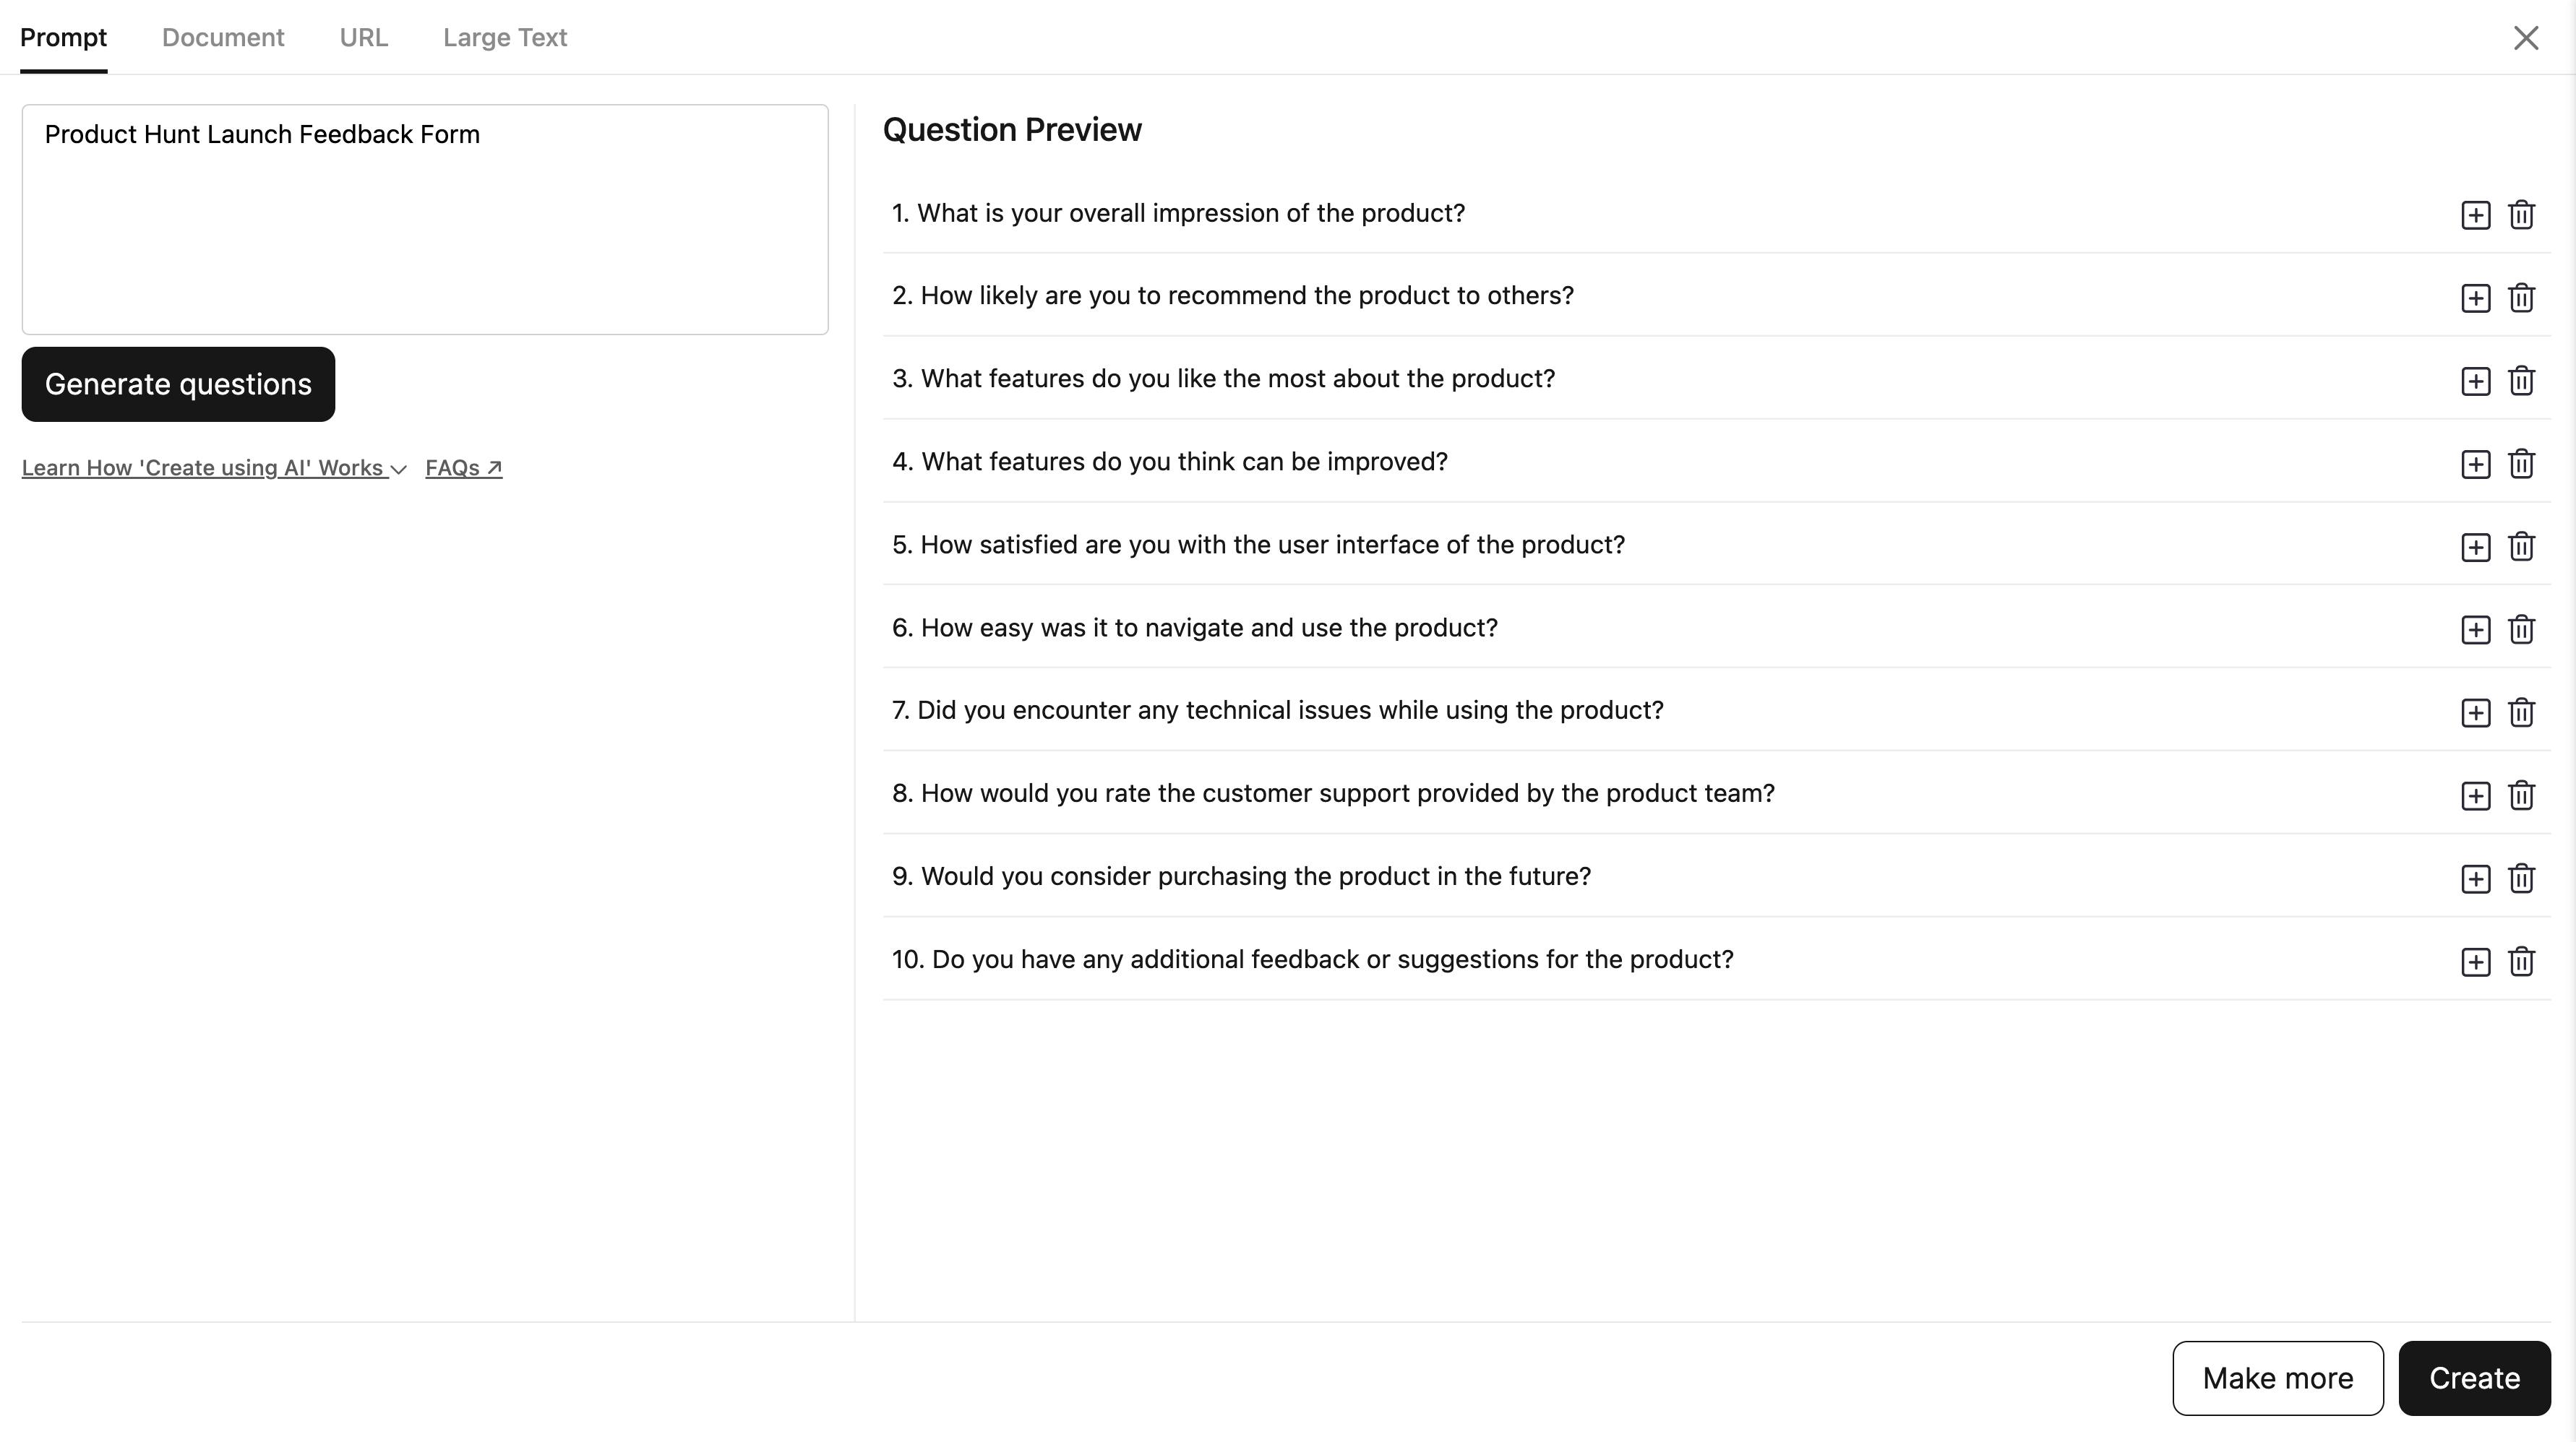The image size is (2576, 1442).
Task: Select the Large Text tab
Action: click(x=505, y=37)
